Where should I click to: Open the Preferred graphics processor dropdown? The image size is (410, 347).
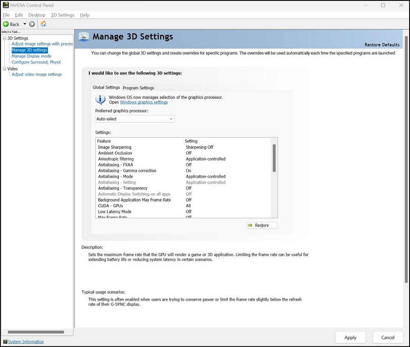point(172,118)
